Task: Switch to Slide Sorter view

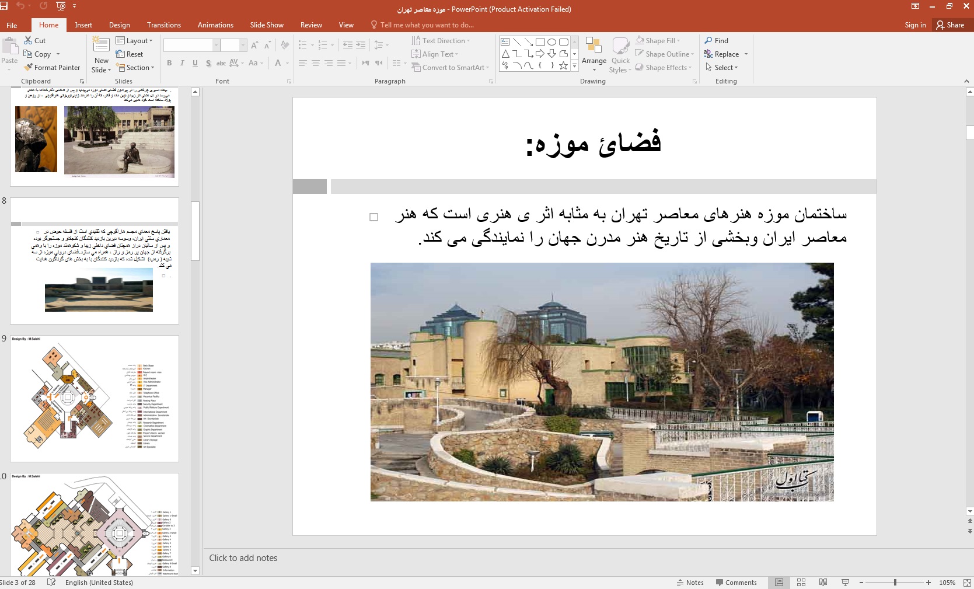Action: pyautogui.click(x=801, y=583)
